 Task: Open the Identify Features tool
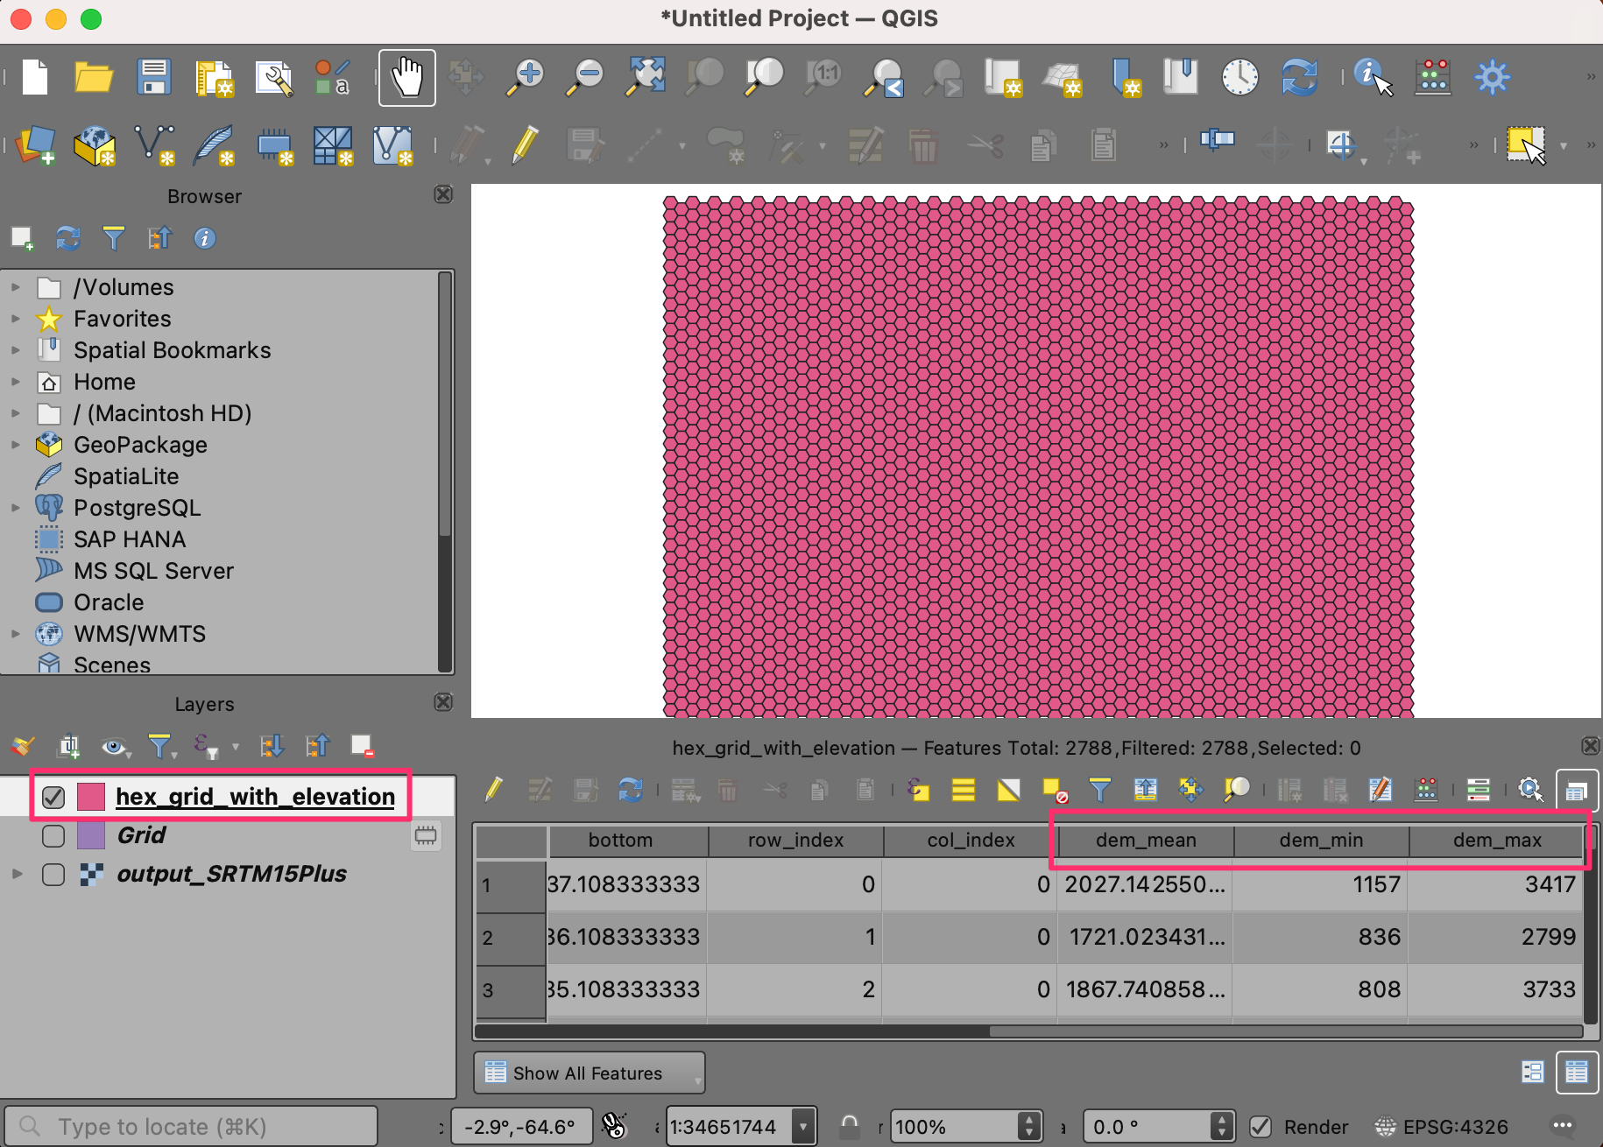pos(1371,78)
